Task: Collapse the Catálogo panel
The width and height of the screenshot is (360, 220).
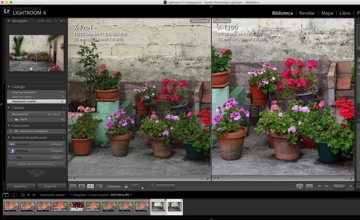Action: coord(9,87)
